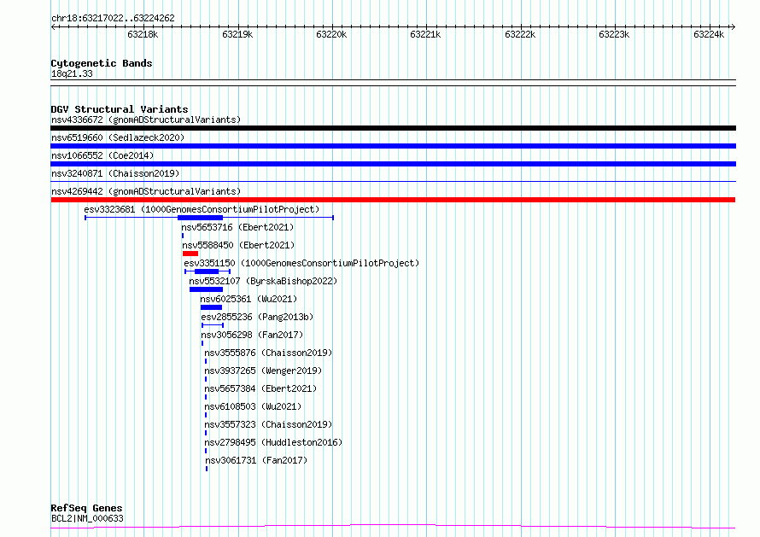Click the black nsv4336672 variant bar
Viewport: 760px width, 537px height.
(393, 128)
